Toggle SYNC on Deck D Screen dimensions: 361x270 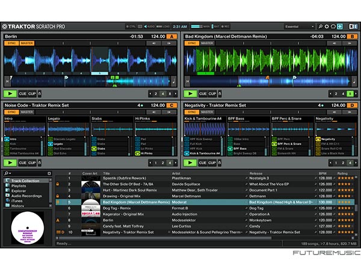click(192, 112)
